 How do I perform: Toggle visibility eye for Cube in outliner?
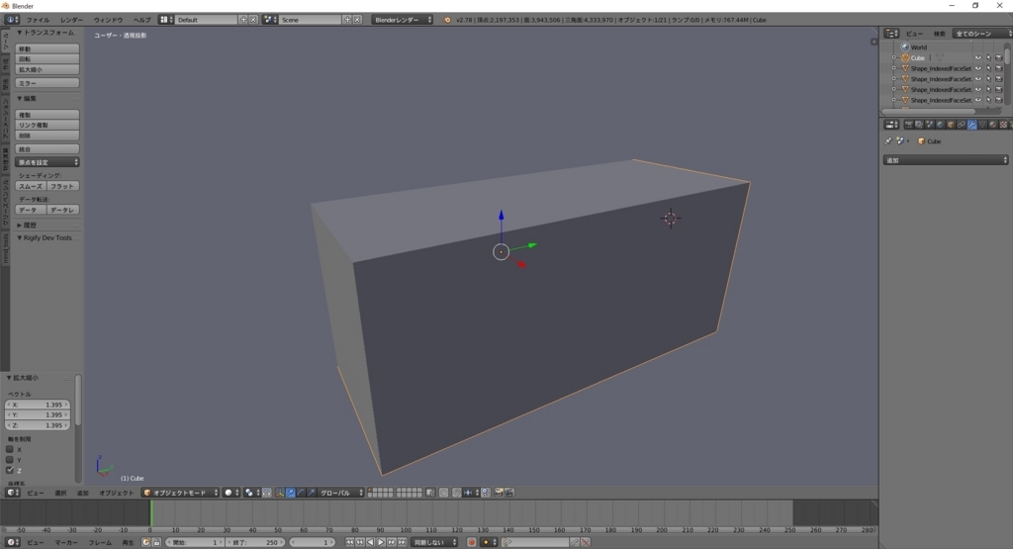977,57
